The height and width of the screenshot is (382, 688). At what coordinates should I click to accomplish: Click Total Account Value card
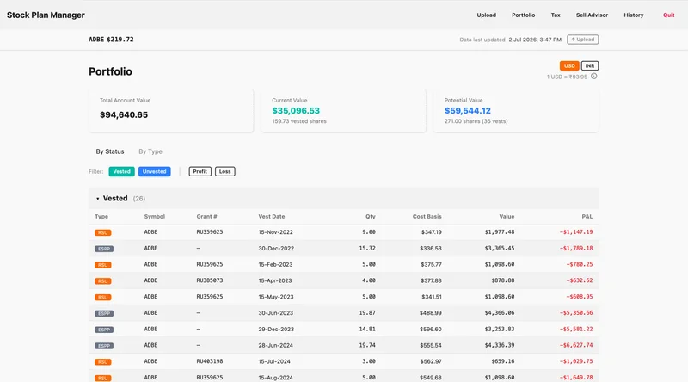click(171, 111)
